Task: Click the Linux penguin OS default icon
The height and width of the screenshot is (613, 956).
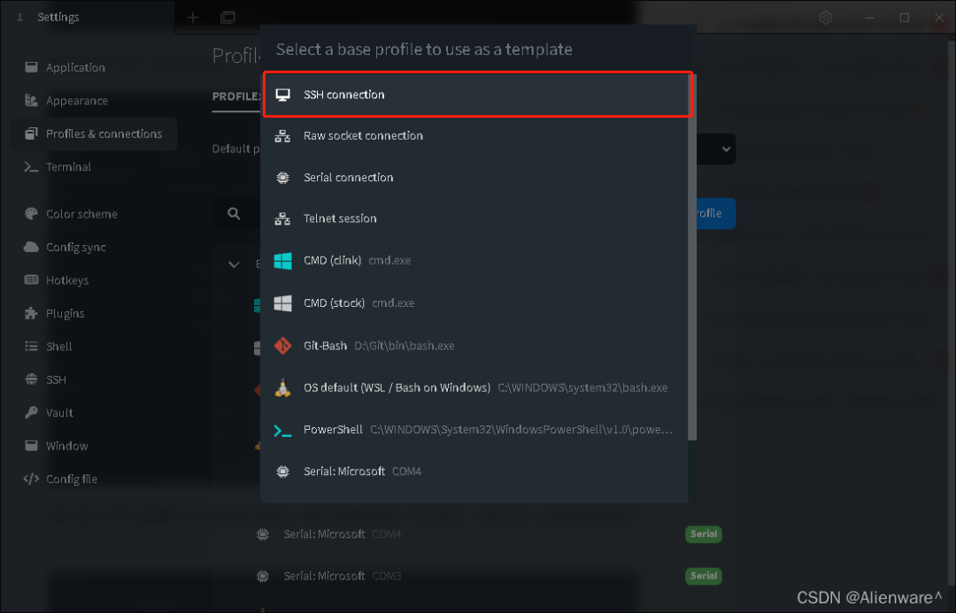Action: (282, 388)
